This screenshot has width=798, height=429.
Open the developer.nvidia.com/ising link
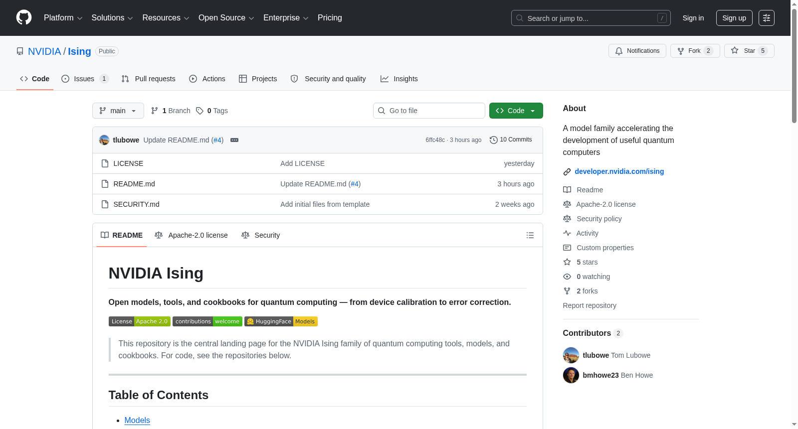(x=619, y=171)
